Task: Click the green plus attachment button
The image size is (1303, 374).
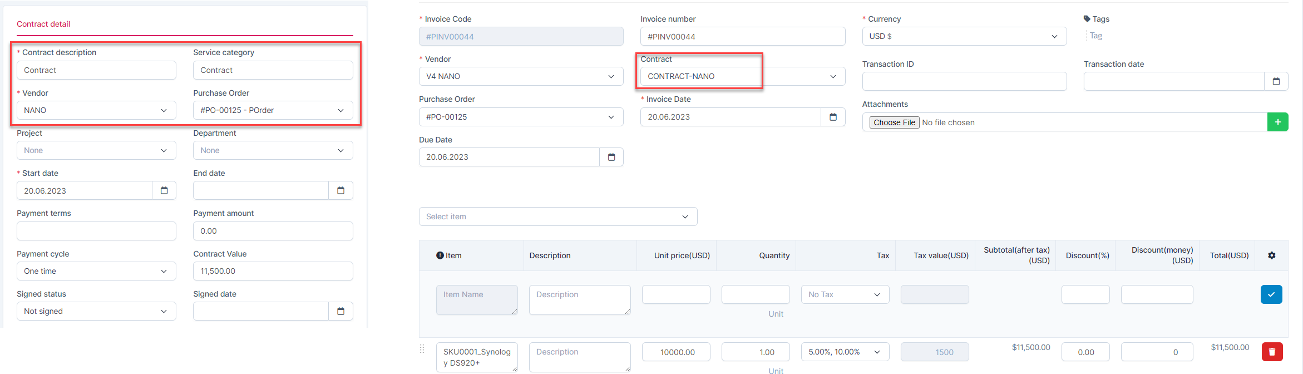Action: 1277,122
